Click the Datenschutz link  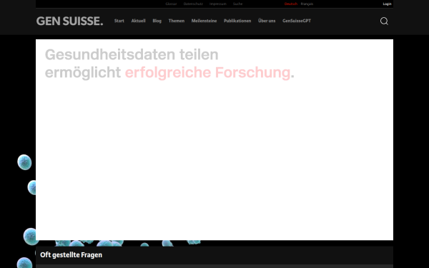pos(193,4)
